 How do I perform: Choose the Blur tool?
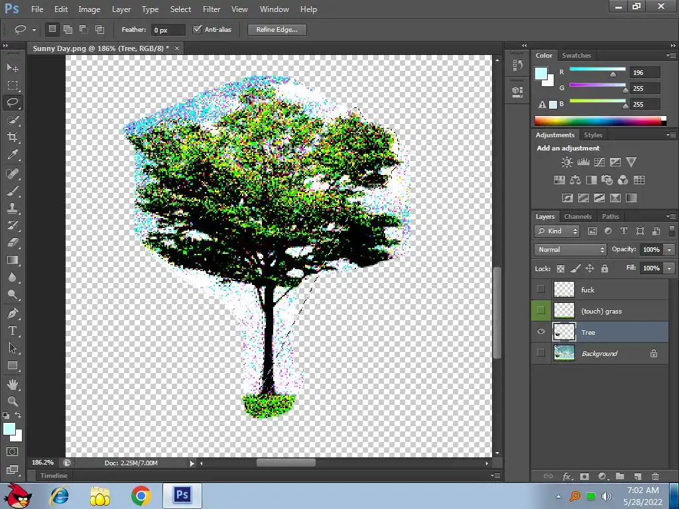click(x=13, y=277)
